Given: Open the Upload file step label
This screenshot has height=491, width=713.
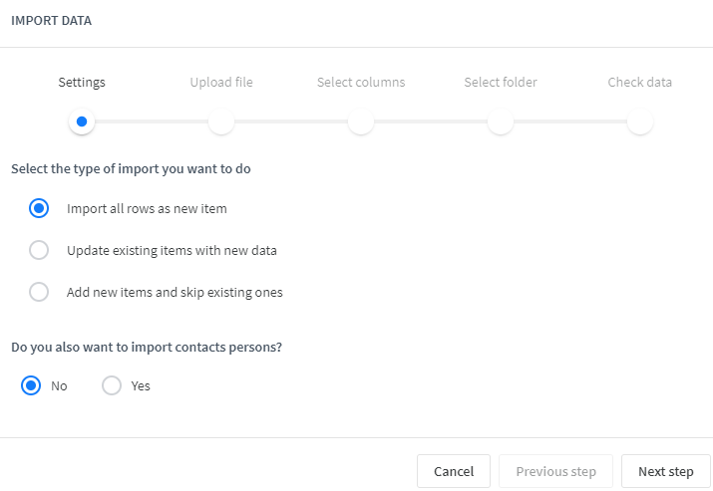Looking at the screenshot, I should [x=221, y=83].
